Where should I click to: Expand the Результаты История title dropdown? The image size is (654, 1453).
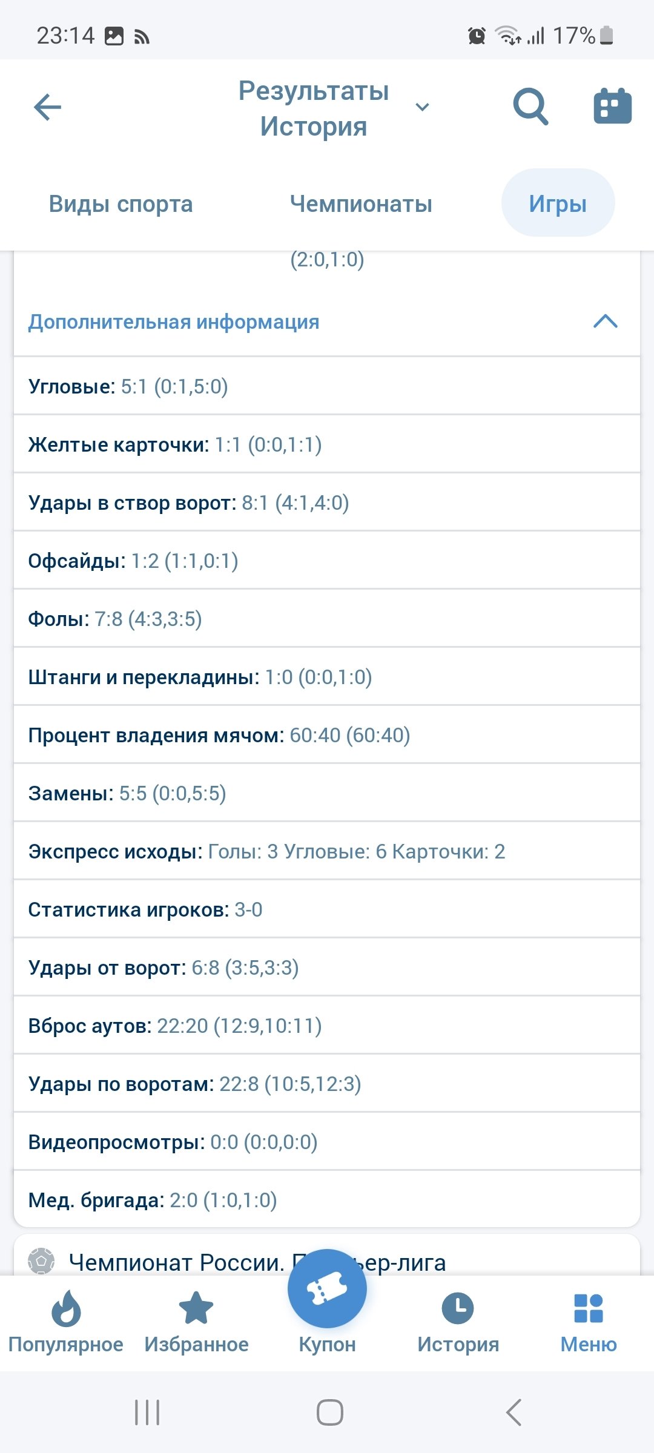[x=422, y=108]
